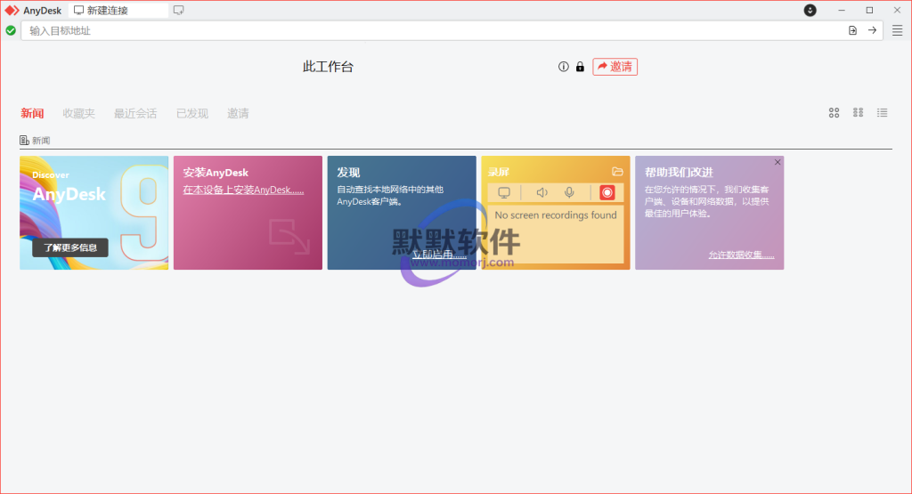The image size is (912, 494).
Task: Switch to the 收藏夹 tab
Action: coord(78,113)
